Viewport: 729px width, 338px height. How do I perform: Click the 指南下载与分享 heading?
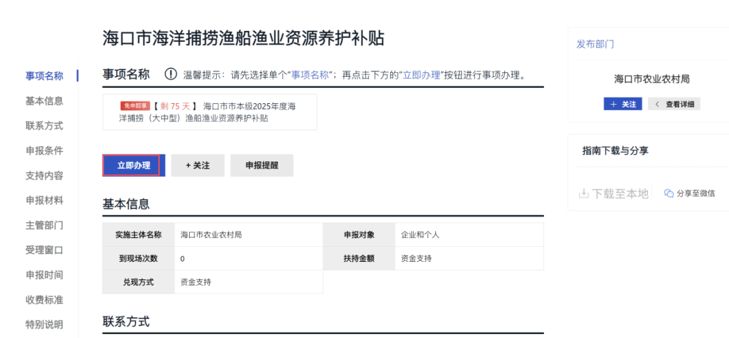coord(616,150)
